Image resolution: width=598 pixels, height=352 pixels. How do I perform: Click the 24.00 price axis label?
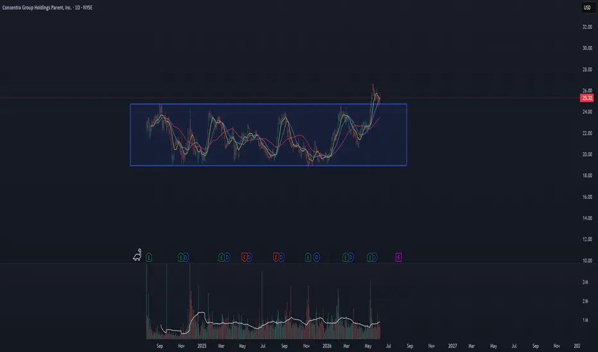(587, 112)
